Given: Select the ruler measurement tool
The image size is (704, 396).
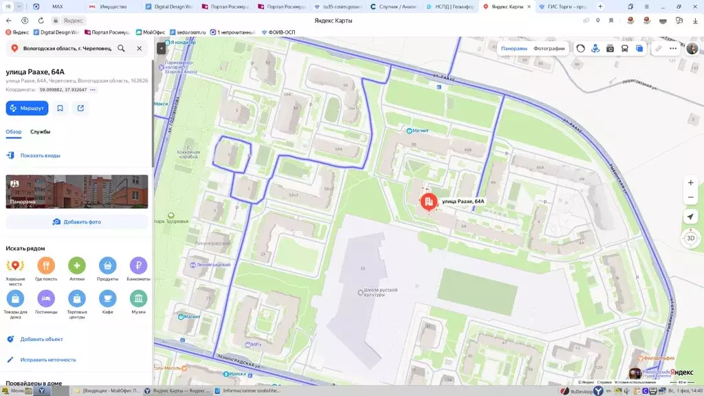Looking at the screenshot, I should tap(658, 48).
